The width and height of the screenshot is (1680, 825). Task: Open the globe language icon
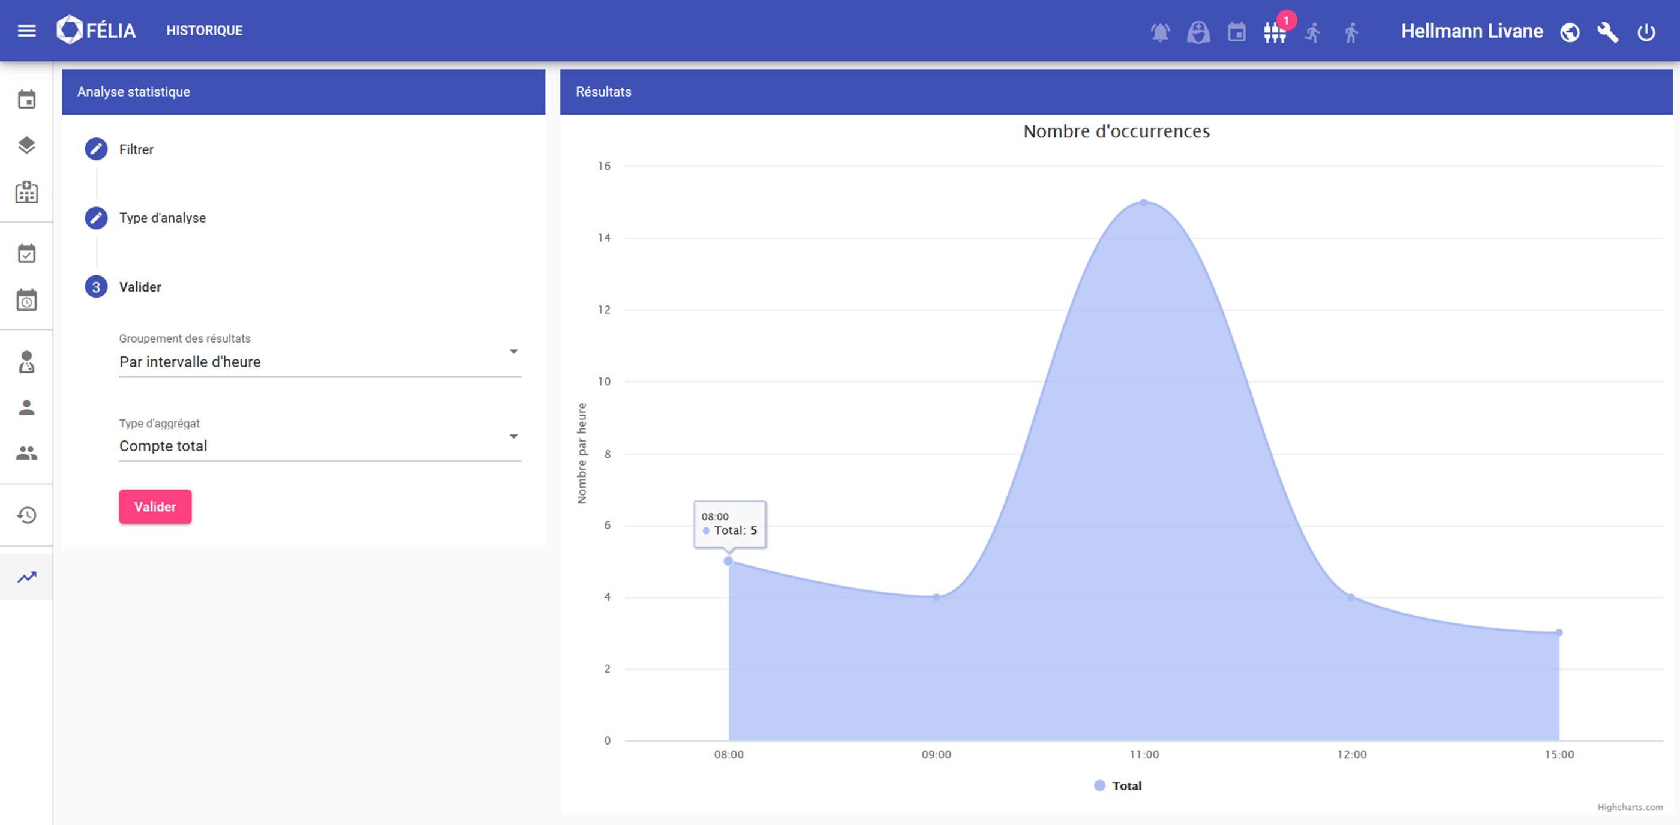[x=1569, y=32]
